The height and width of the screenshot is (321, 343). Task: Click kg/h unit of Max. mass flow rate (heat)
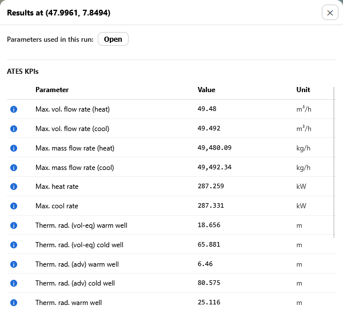tap(303, 148)
